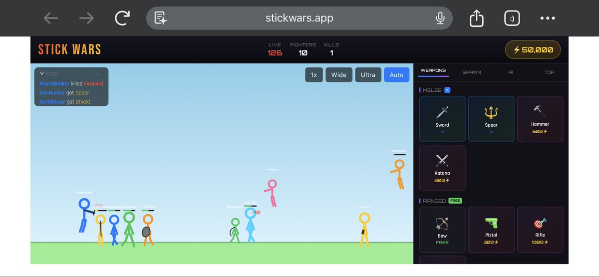The image size is (599, 277).
Task: Select the yellow FireFury fighter on the right
Action: pyautogui.click(x=364, y=229)
